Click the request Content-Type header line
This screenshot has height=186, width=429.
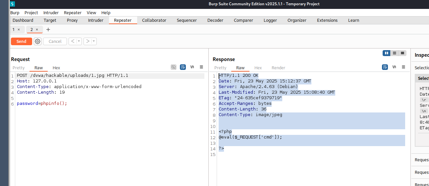tap(79, 87)
